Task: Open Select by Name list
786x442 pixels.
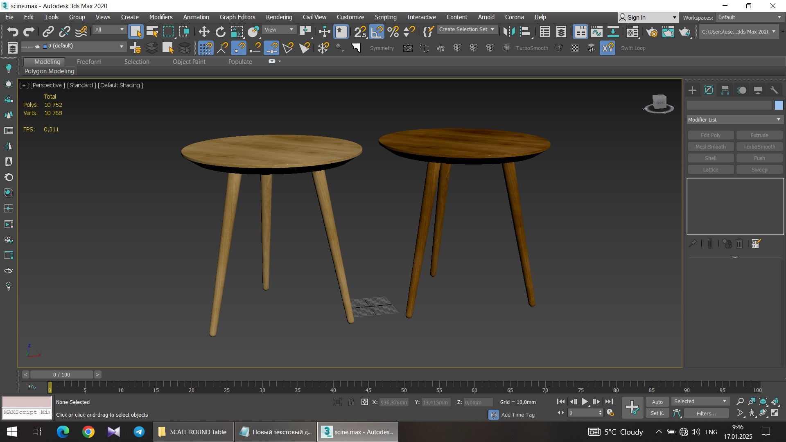Action: 152,32
